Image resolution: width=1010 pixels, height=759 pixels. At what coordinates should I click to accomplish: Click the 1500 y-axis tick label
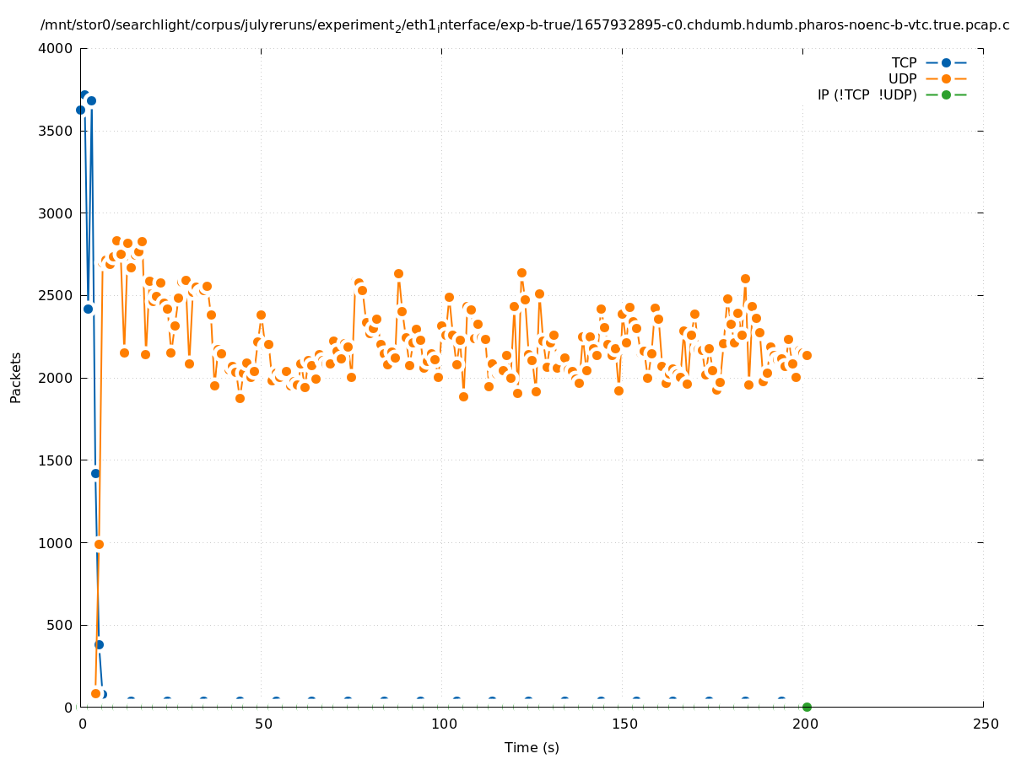57,460
